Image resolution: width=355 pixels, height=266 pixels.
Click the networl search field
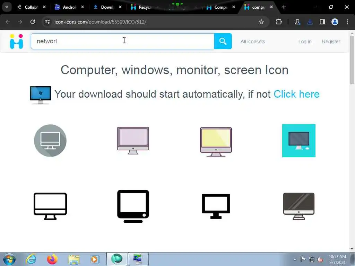(122, 41)
